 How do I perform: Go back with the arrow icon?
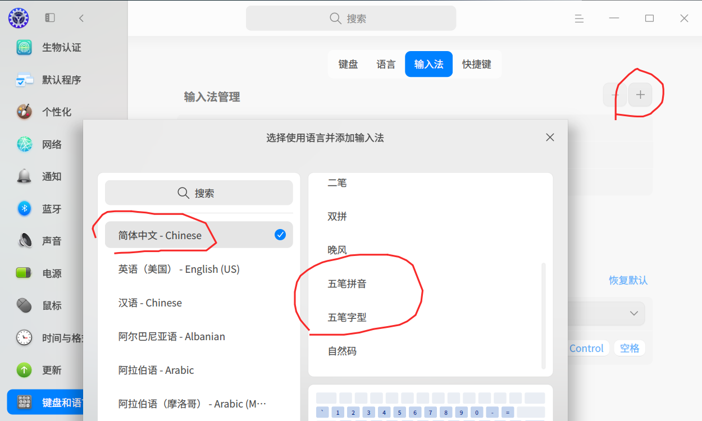81,18
